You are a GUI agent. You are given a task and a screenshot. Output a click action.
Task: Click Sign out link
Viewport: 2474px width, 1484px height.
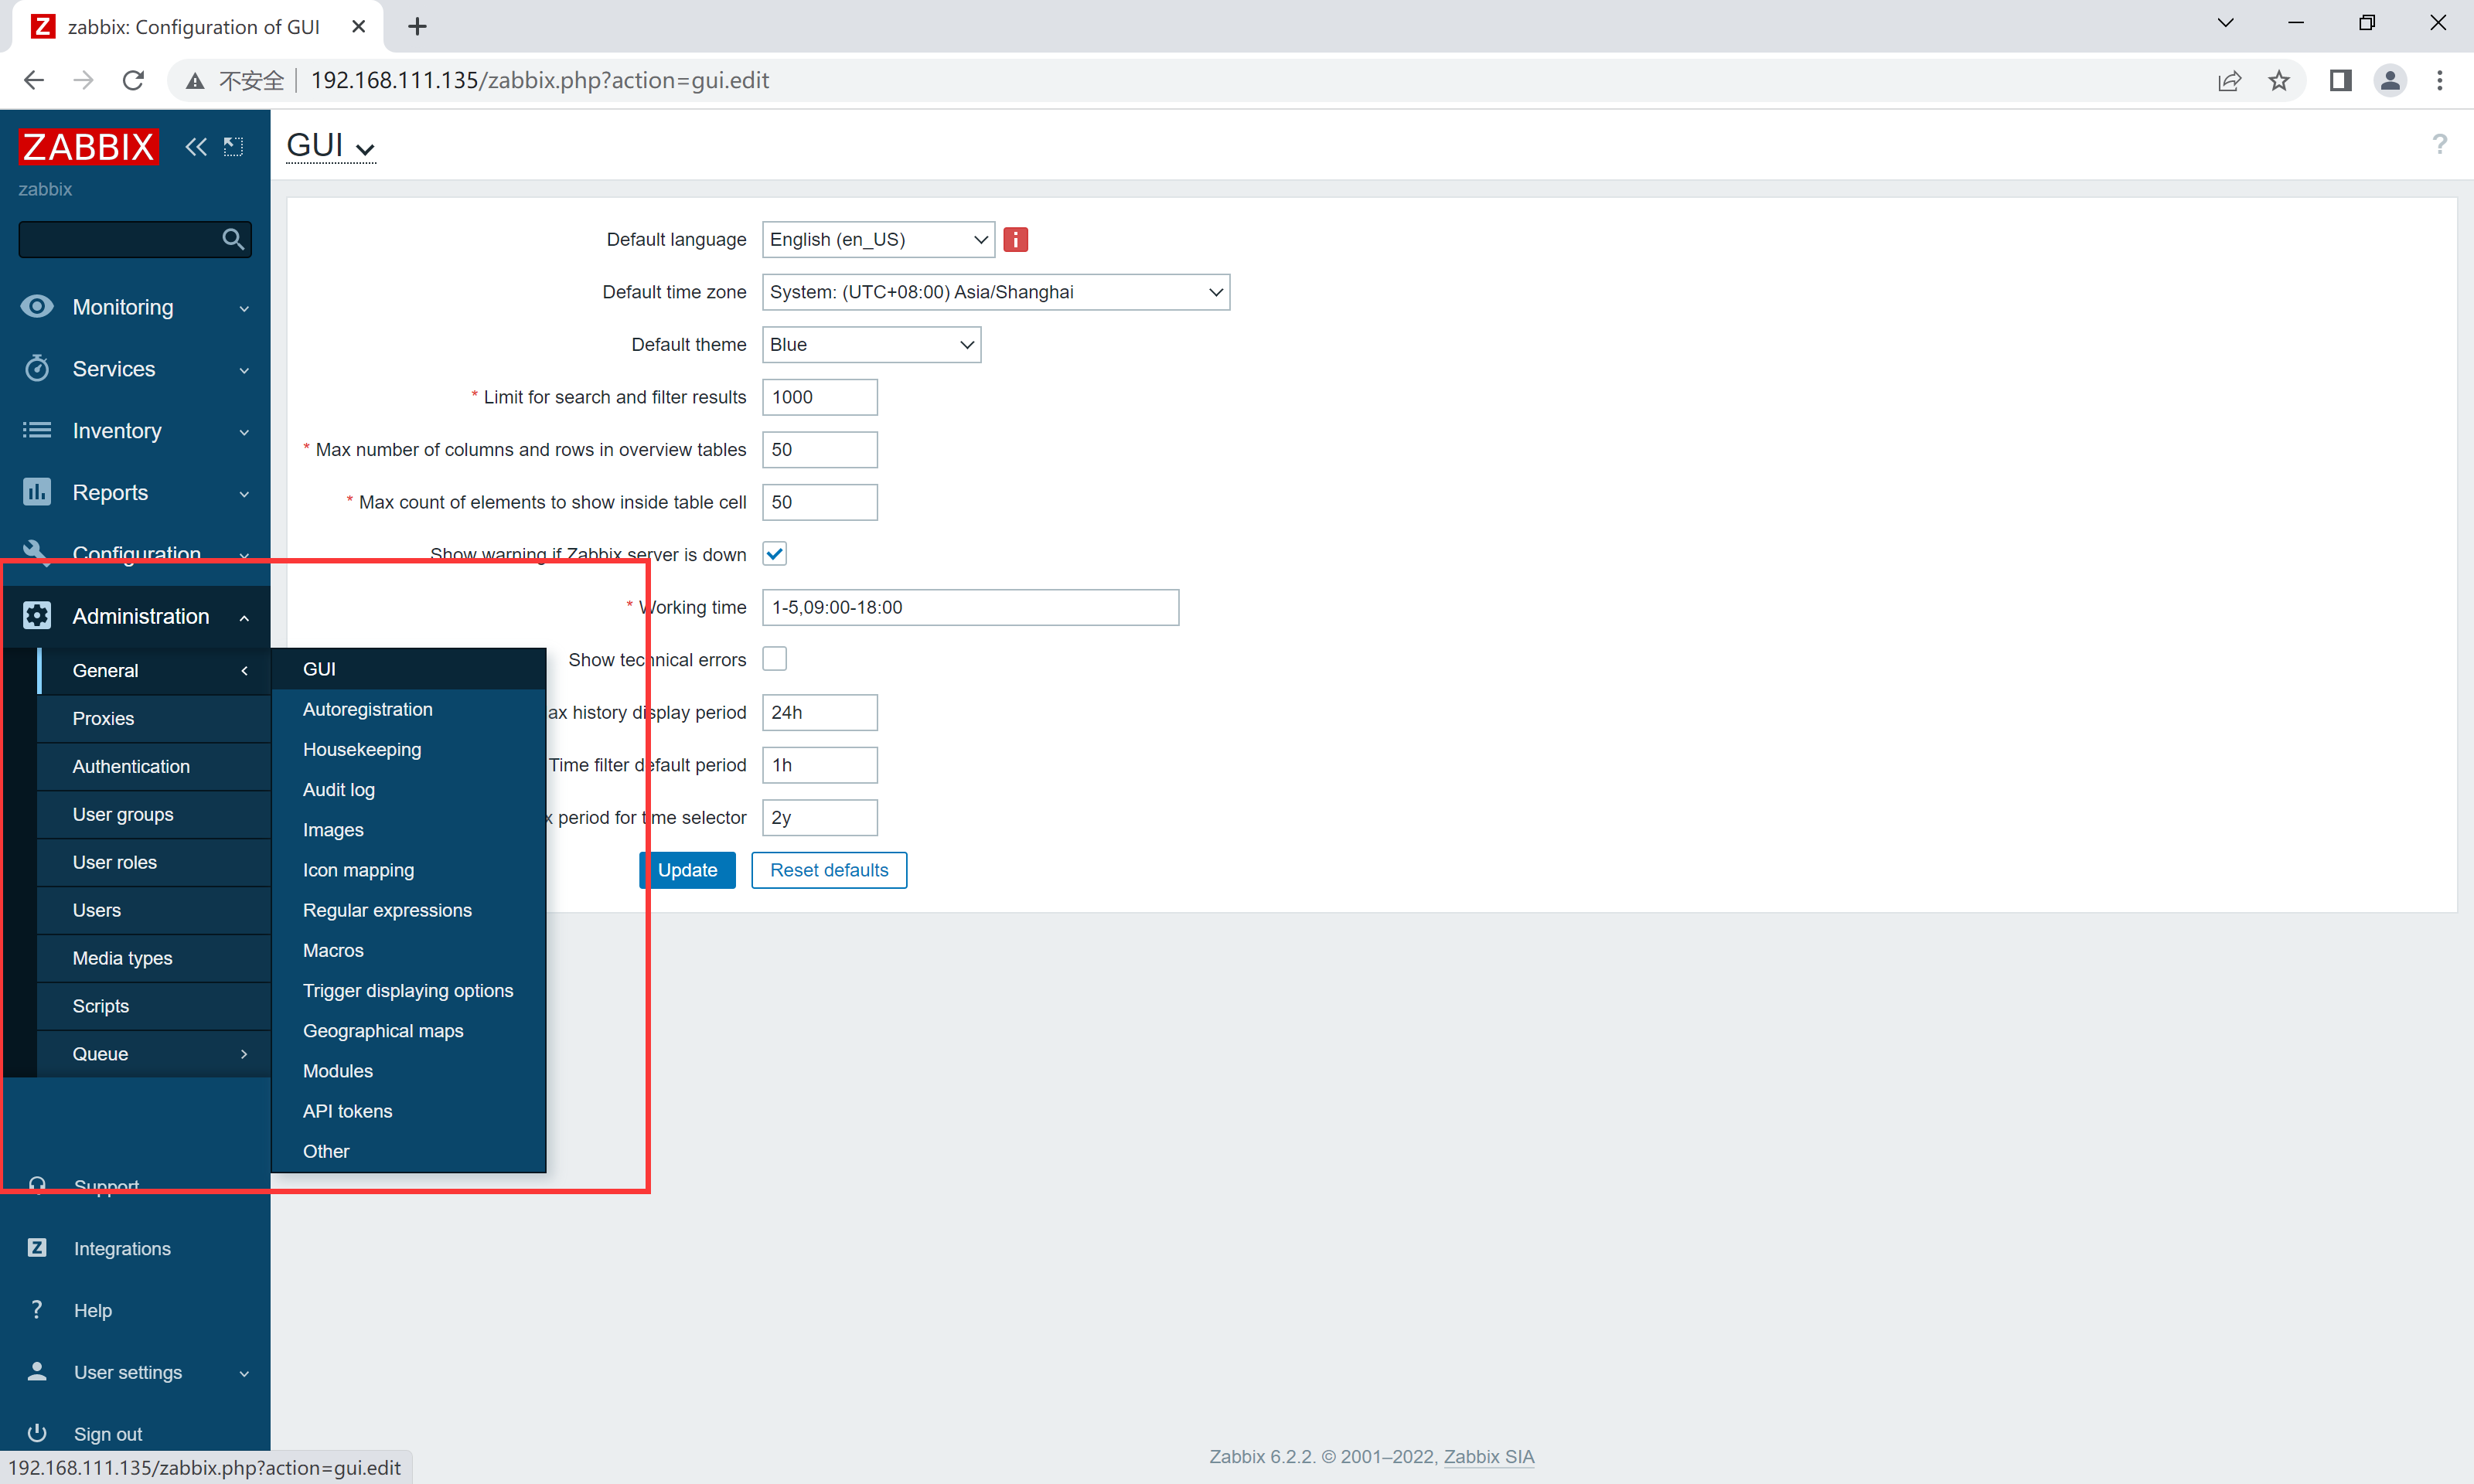pyautogui.click(x=108, y=1434)
